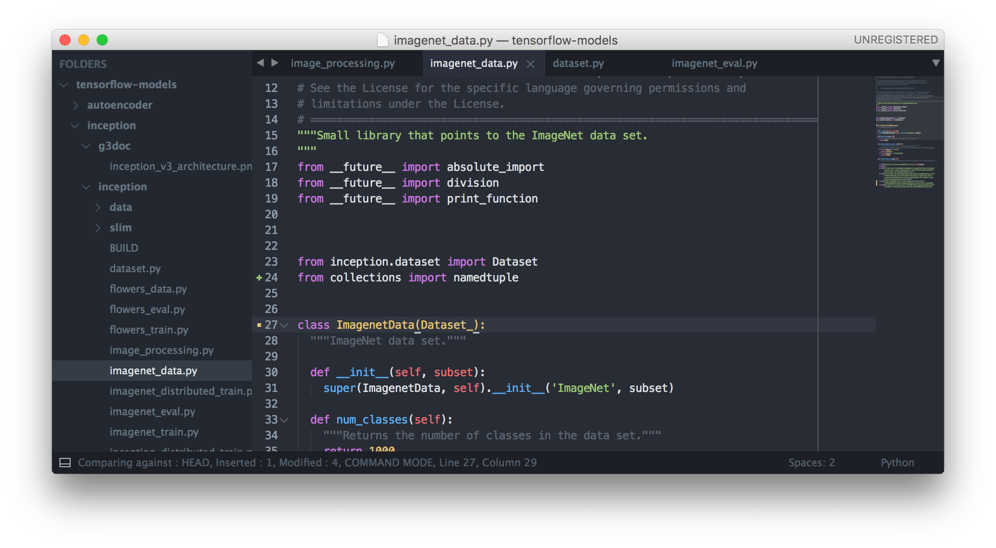Click the modified-line marker at line 27
The image size is (996, 548).
[x=259, y=325]
